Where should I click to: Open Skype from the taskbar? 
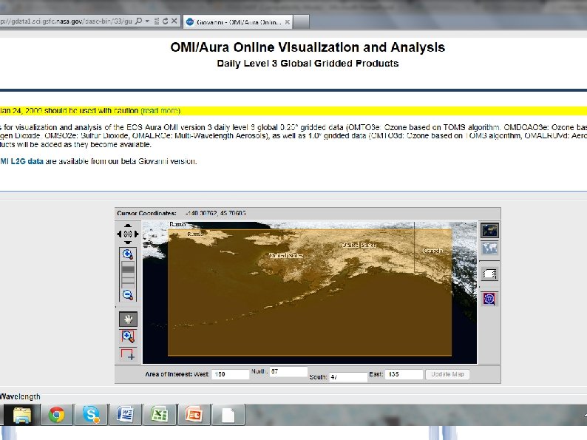click(91, 415)
